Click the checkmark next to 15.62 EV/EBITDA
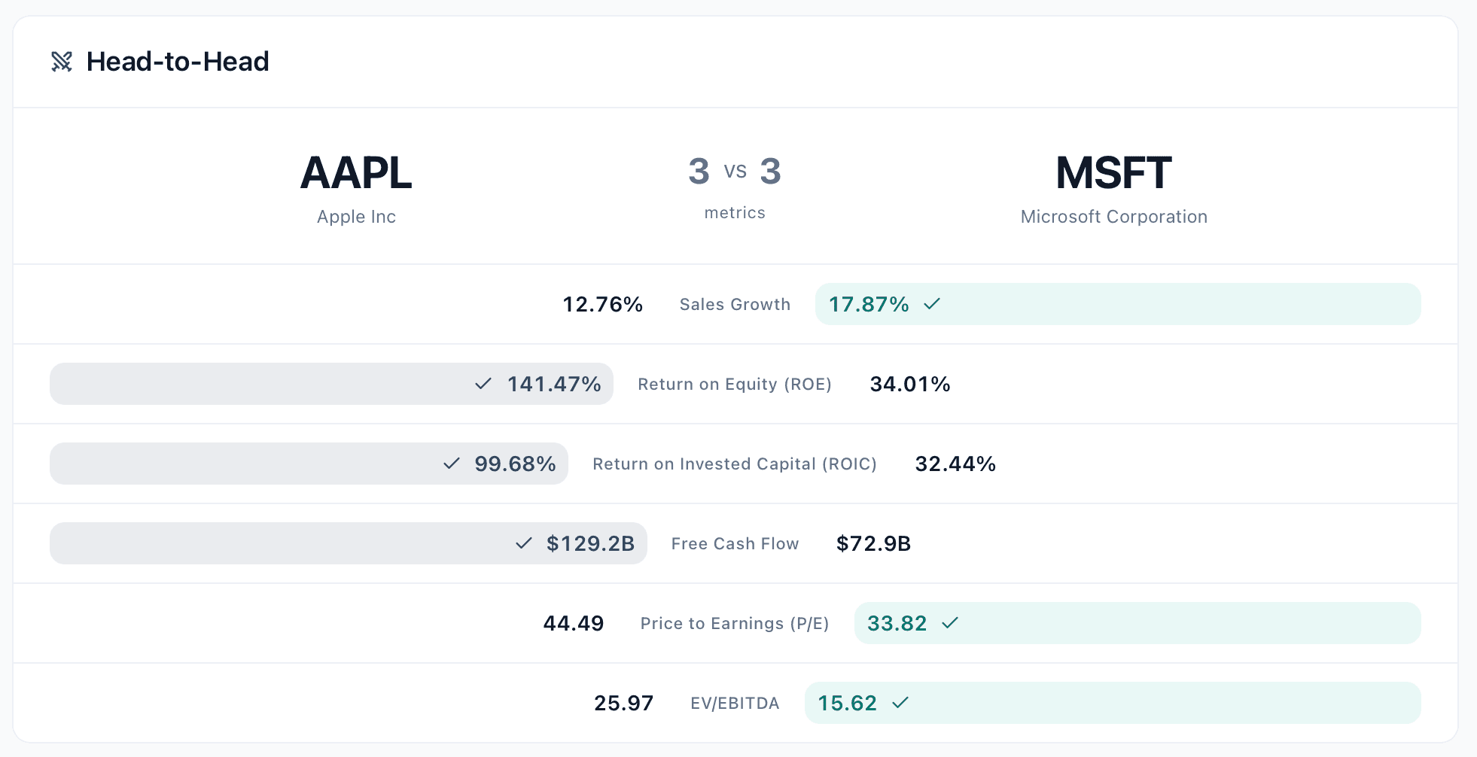The width and height of the screenshot is (1477, 757). 900,703
